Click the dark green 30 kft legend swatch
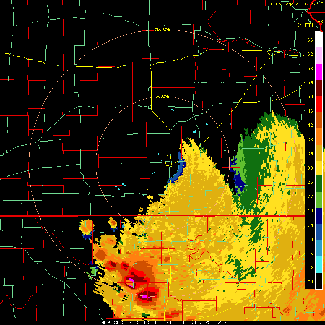The image size is (325, 325). click(x=319, y=184)
